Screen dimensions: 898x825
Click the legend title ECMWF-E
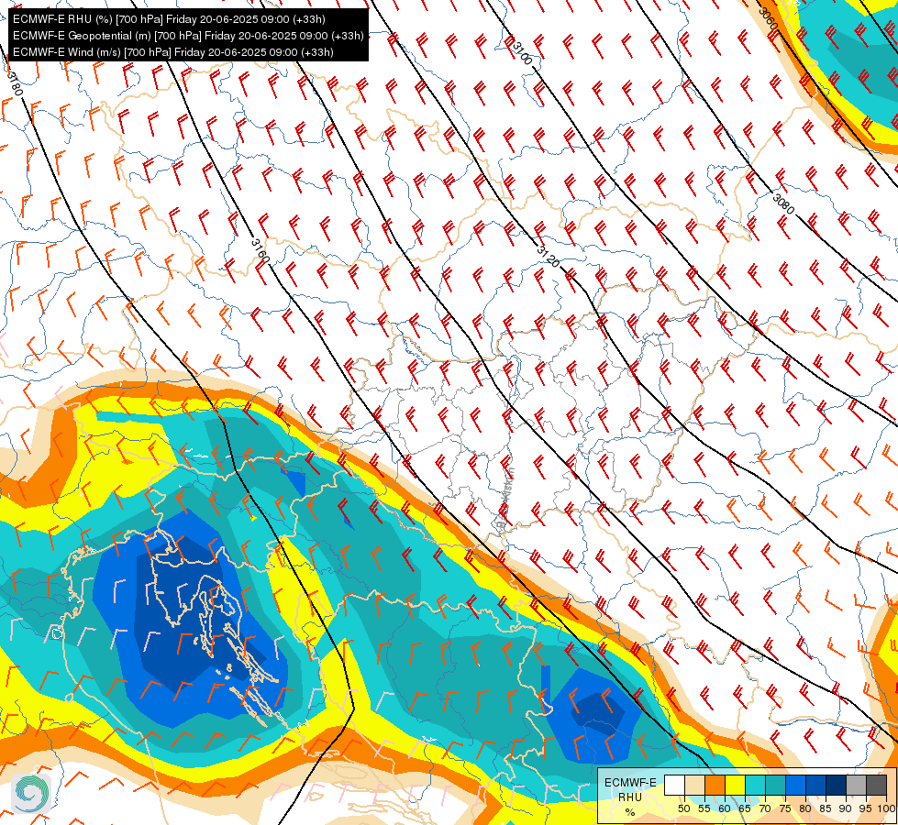(630, 783)
